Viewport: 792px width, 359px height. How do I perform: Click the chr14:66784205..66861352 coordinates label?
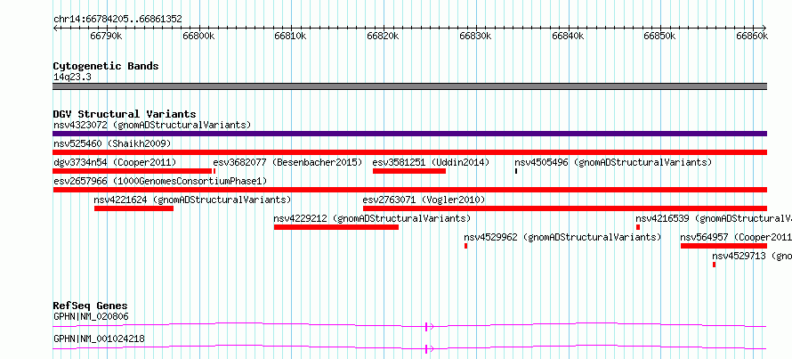click(x=117, y=19)
